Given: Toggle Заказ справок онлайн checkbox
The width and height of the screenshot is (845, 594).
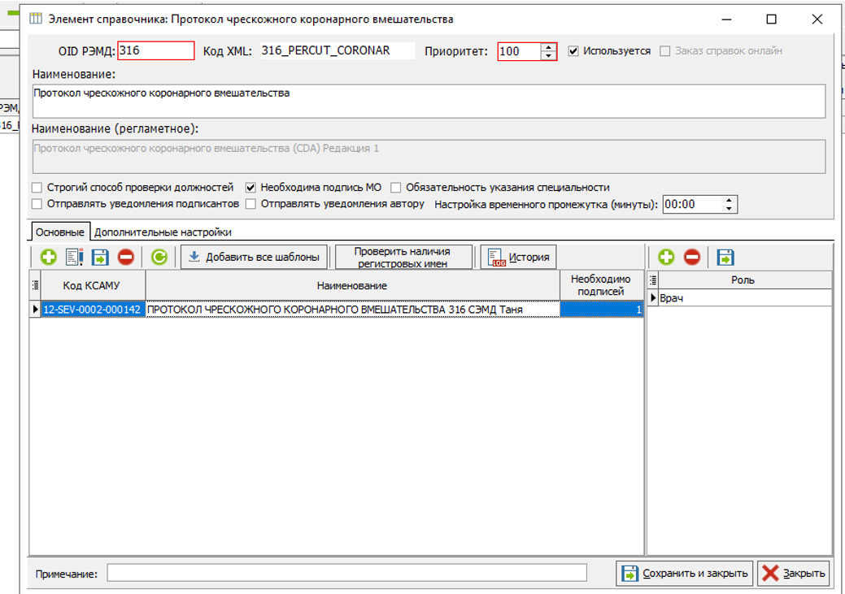Looking at the screenshot, I should tap(665, 51).
